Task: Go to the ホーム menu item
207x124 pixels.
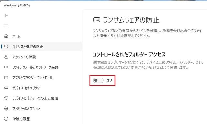Action: [41, 36]
